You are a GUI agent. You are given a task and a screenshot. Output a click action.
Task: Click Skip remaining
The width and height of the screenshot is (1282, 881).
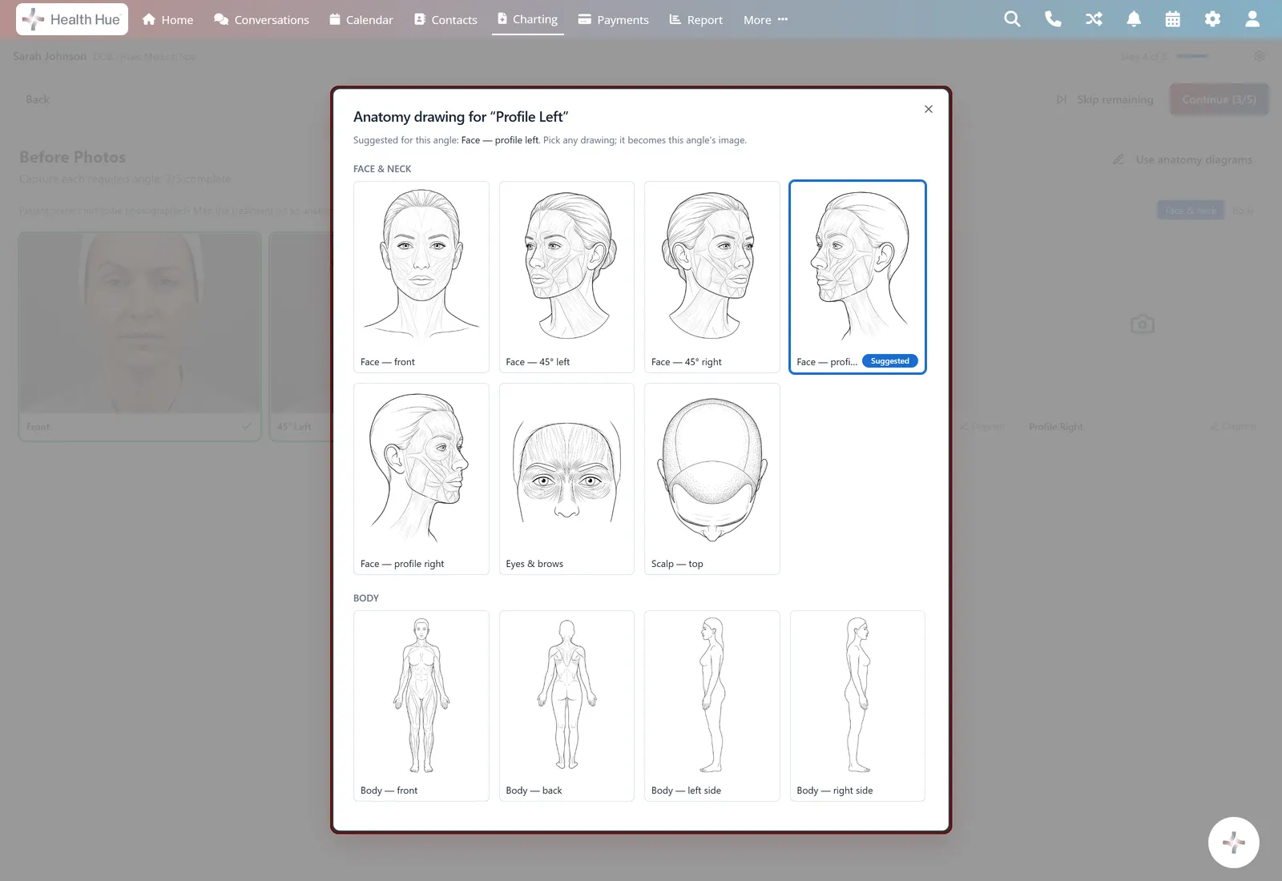pyautogui.click(x=1105, y=99)
